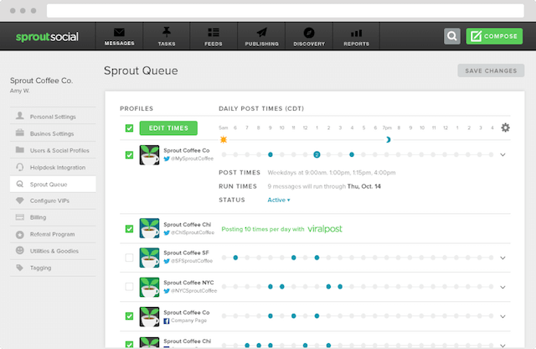Click the Configure VIPs diamond icon
This screenshot has width=536, height=349.
[x=20, y=201]
